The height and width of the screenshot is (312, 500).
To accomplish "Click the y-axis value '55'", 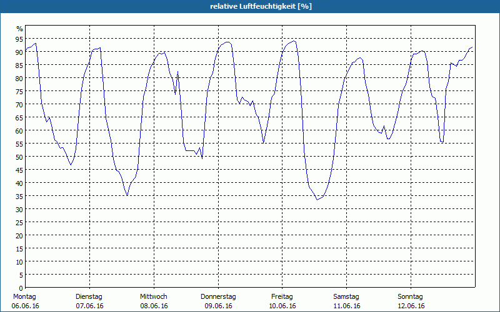I will 19,144.
